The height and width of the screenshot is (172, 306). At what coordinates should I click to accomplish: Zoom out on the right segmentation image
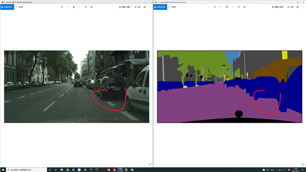(x=221, y=7)
